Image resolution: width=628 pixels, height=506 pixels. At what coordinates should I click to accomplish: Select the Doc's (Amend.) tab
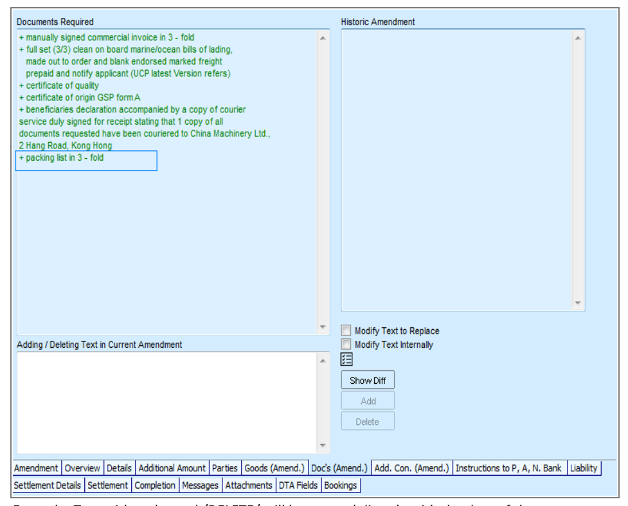pyautogui.click(x=339, y=468)
